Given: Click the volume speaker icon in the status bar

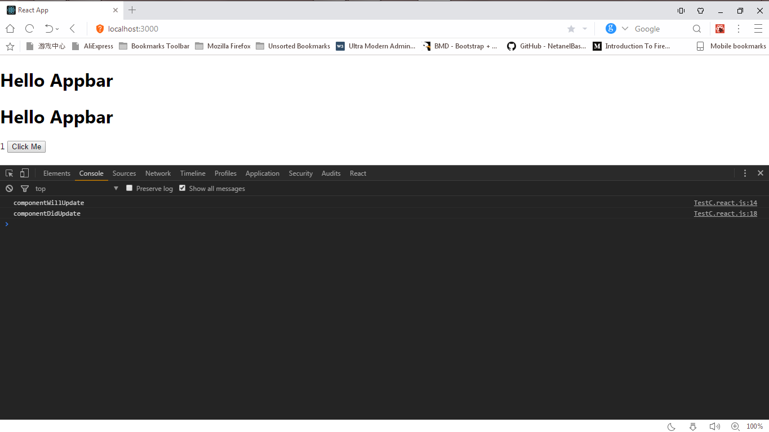Looking at the screenshot, I should click(x=714, y=426).
